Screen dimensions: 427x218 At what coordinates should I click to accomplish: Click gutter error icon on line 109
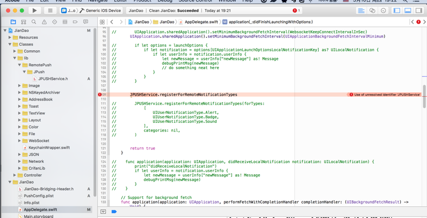pos(100,95)
